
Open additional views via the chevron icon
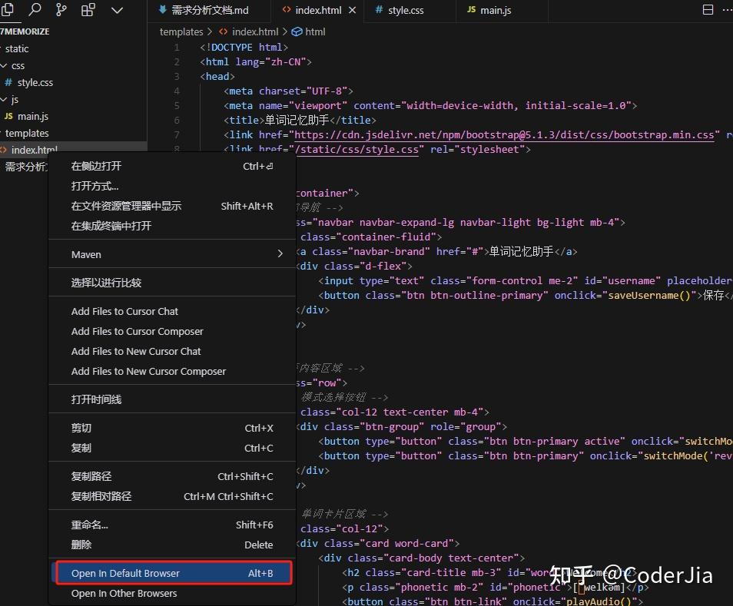[x=117, y=11]
